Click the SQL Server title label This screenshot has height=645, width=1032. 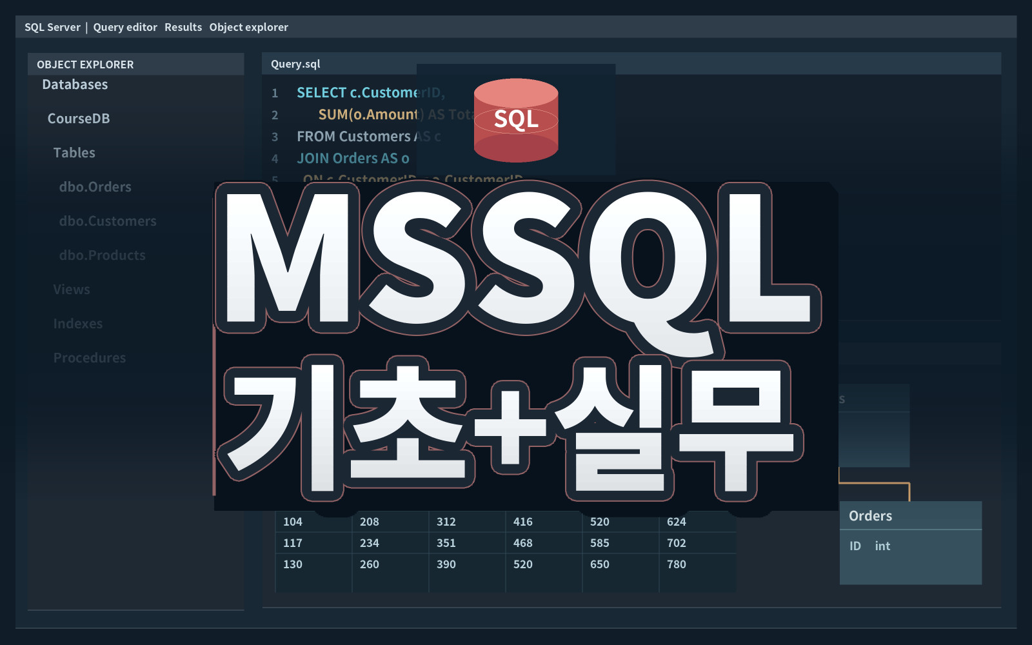click(52, 27)
